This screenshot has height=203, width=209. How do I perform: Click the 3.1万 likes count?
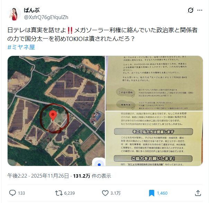point(116,193)
